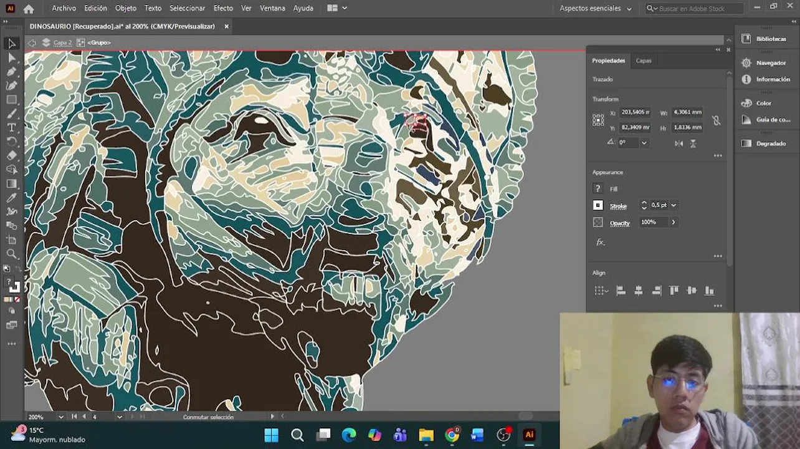Viewport: 800px width, 449px height.
Task: Click the Stroke label link
Action: pos(618,206)
